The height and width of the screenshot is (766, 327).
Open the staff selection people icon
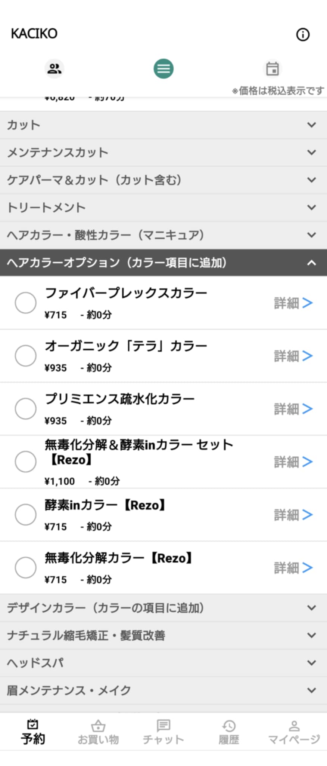coord(54,68)
